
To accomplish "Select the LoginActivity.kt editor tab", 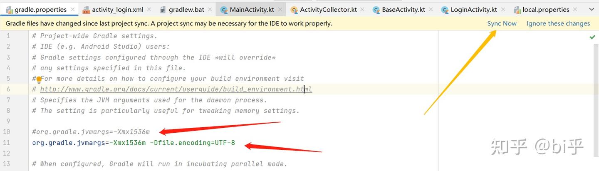I will pos(474,10).
